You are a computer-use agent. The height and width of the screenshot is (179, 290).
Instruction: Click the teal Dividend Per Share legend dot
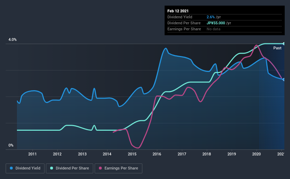[x=52, y=168]
